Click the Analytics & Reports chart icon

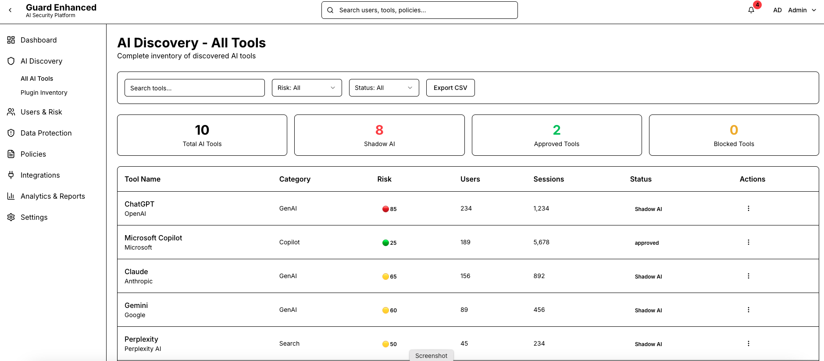[x=11, y=196]
